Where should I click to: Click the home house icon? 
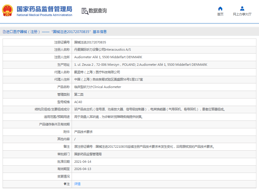click(x=220, y=9)
